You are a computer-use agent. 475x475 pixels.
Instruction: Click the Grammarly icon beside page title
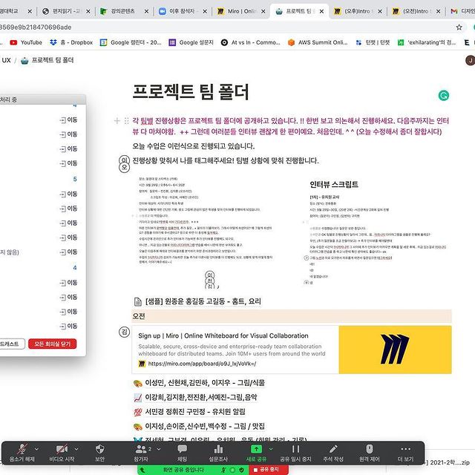point(444,95)
